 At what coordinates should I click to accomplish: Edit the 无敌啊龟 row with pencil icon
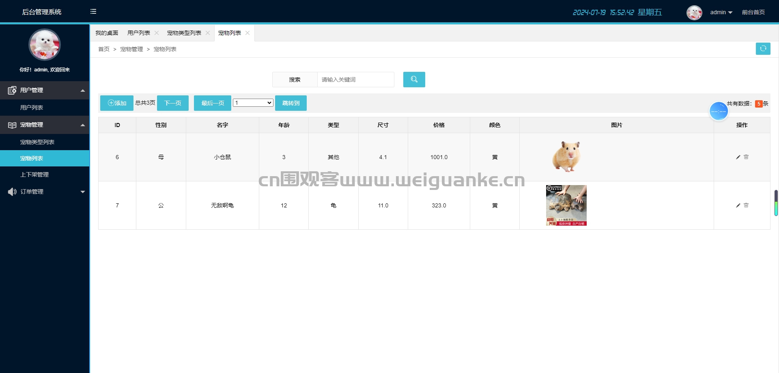pyautogui.click(x=738, y=205)
